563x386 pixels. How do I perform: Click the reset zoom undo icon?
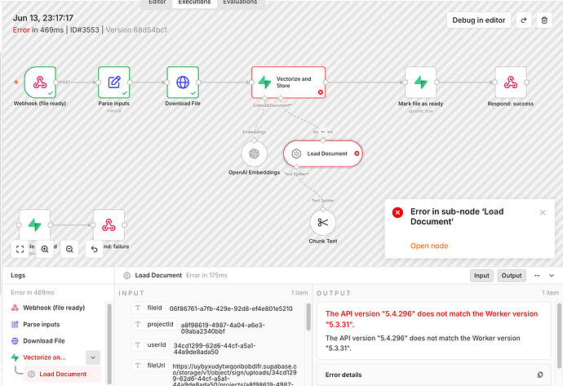(95, 249)
